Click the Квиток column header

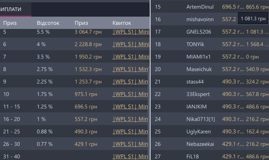pos(122,23)
